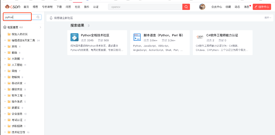The image size is (275, 135).
Task: Click folder icon beside 游戏
Action: 9,46
